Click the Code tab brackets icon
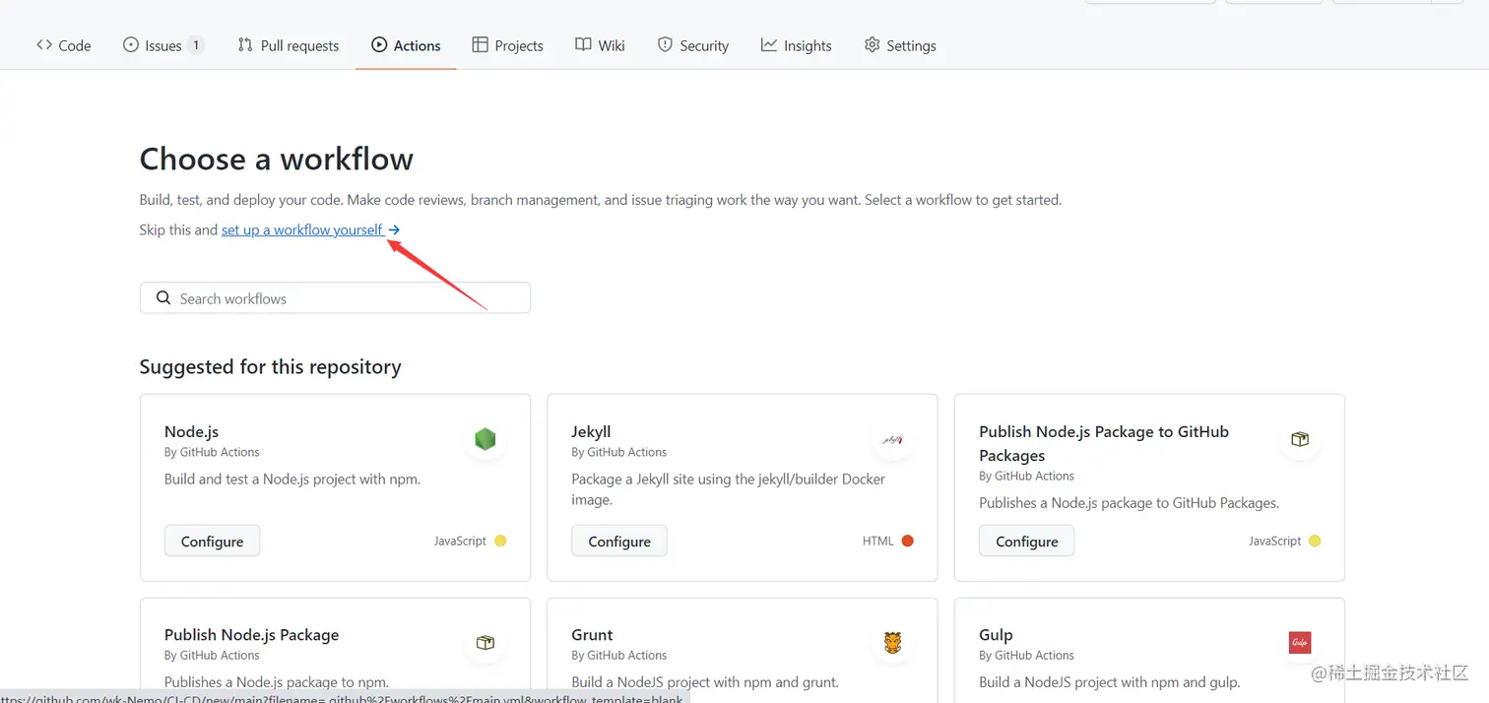 tap(44, 44)
